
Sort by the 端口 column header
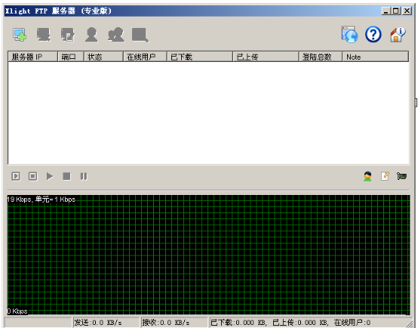71,57
